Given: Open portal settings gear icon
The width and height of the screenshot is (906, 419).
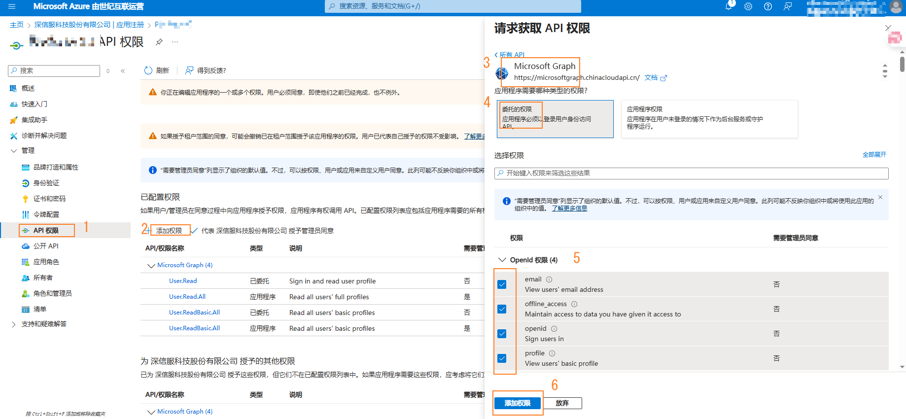Looking at the screenshot, I should click(748, 6).
